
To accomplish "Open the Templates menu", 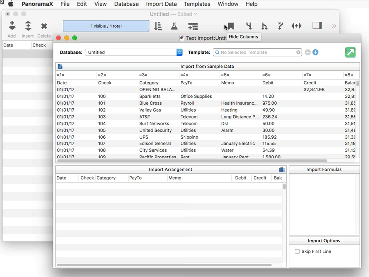I will (197, 4).
